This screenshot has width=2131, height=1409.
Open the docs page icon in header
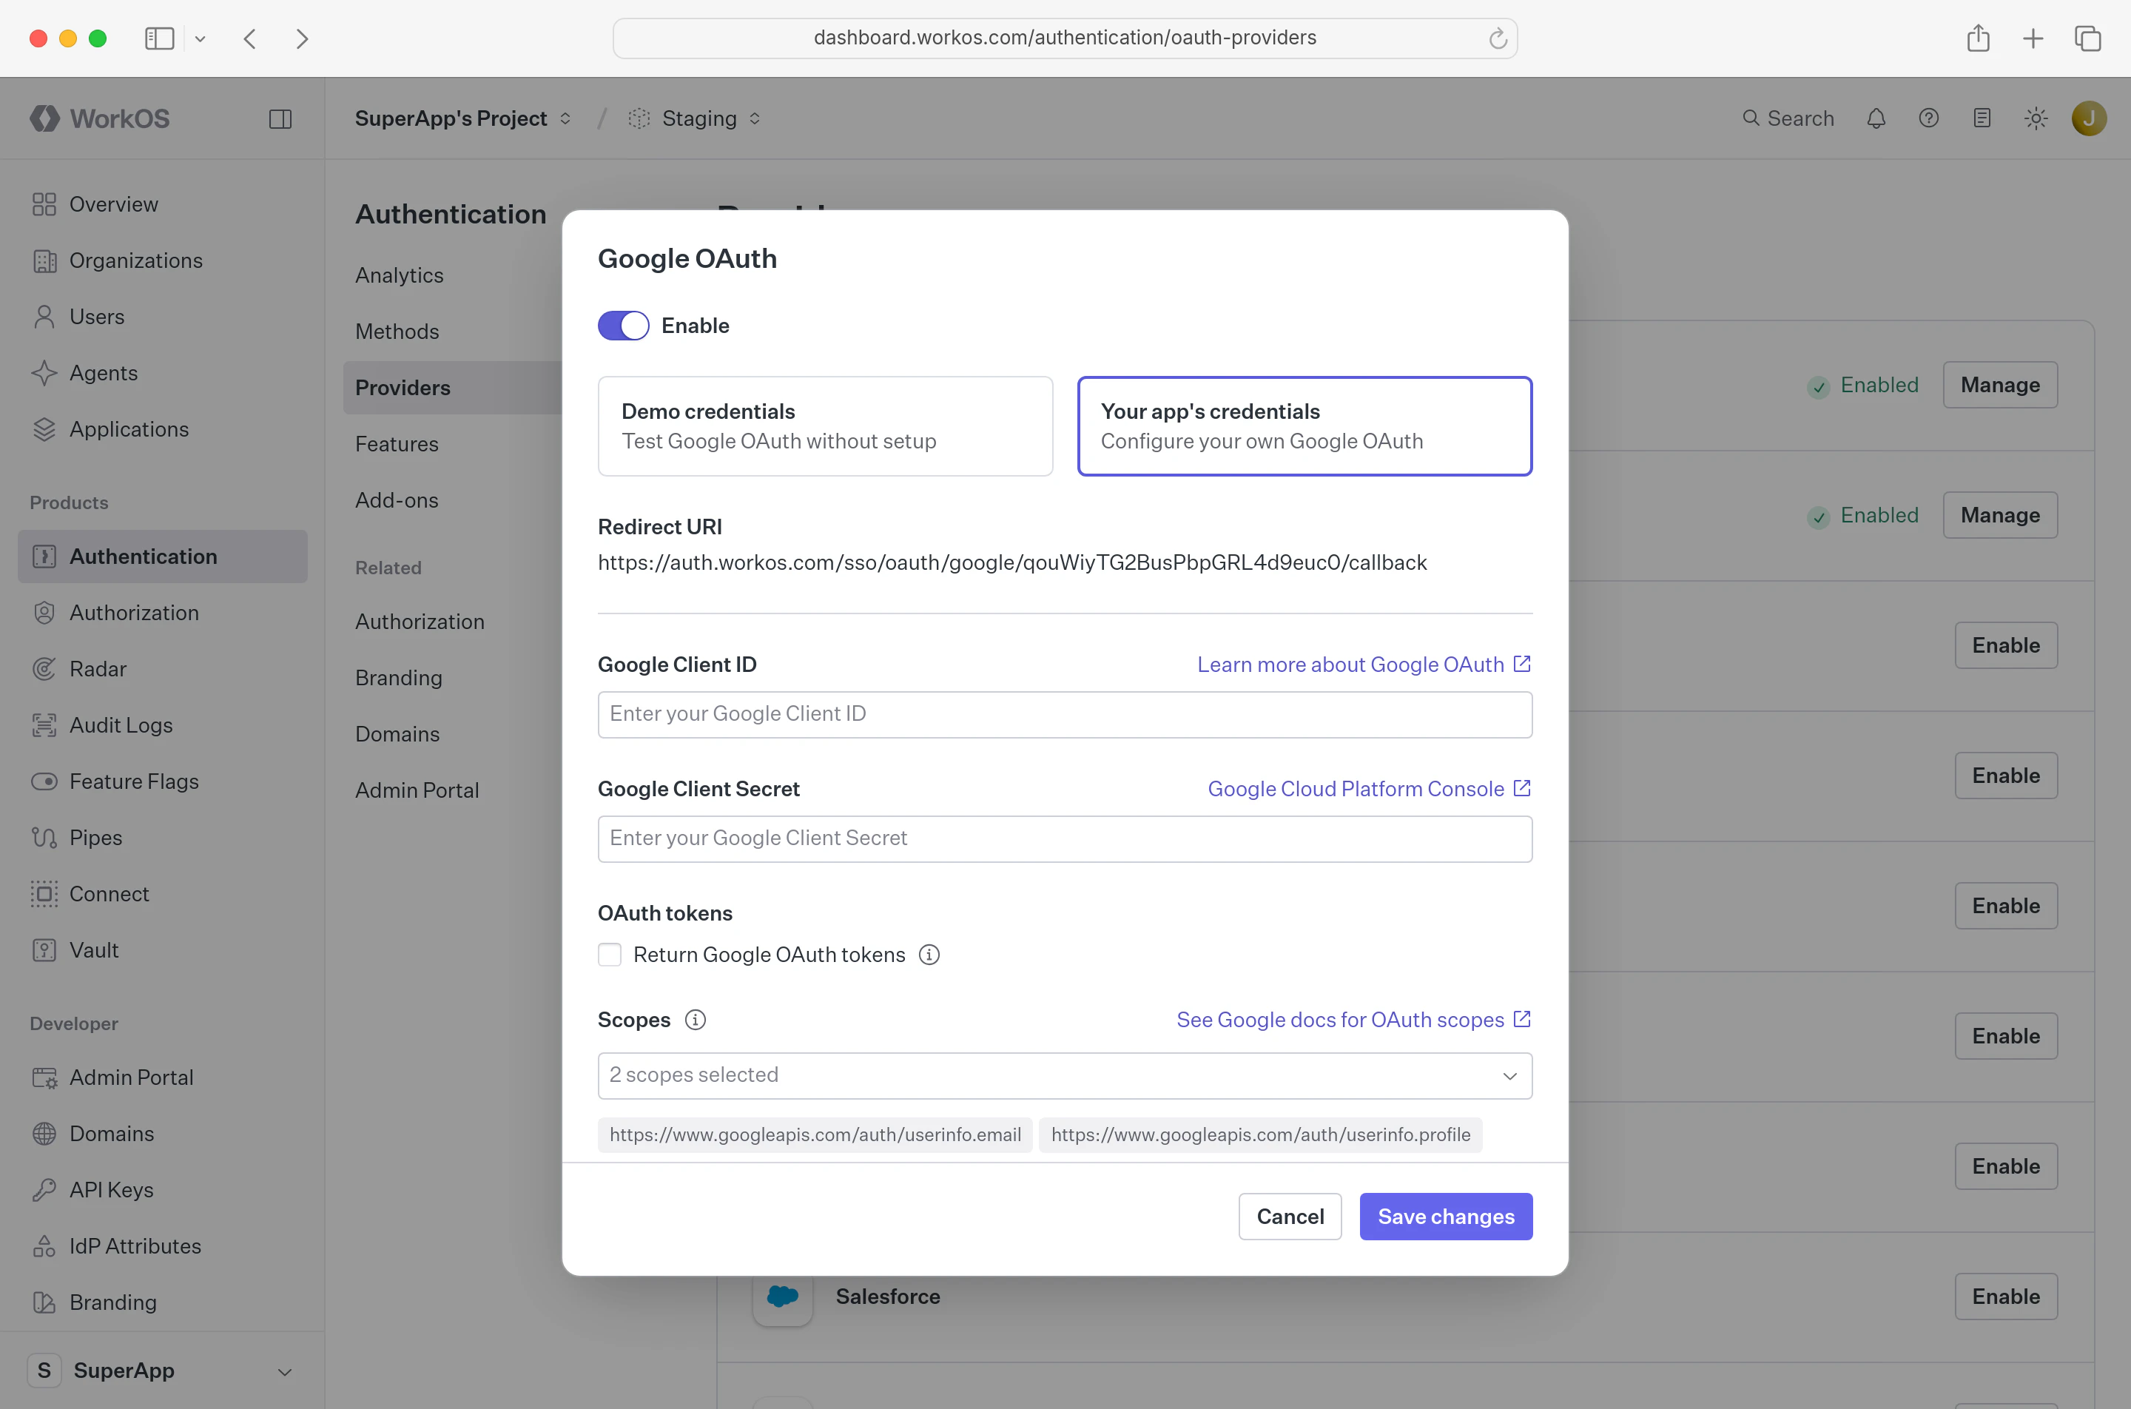[x=1982, y=118]
